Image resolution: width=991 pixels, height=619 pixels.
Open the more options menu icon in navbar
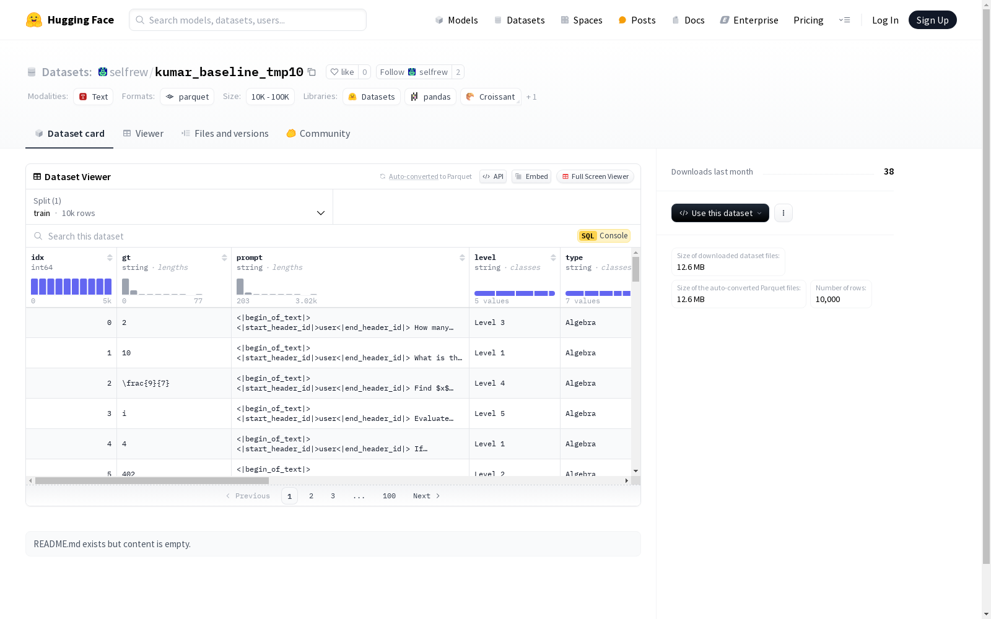click(x=844, y=20)
